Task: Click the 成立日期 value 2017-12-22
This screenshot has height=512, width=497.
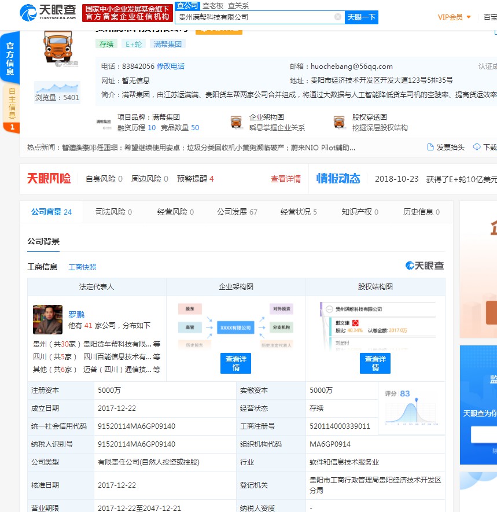Action: 117,408
